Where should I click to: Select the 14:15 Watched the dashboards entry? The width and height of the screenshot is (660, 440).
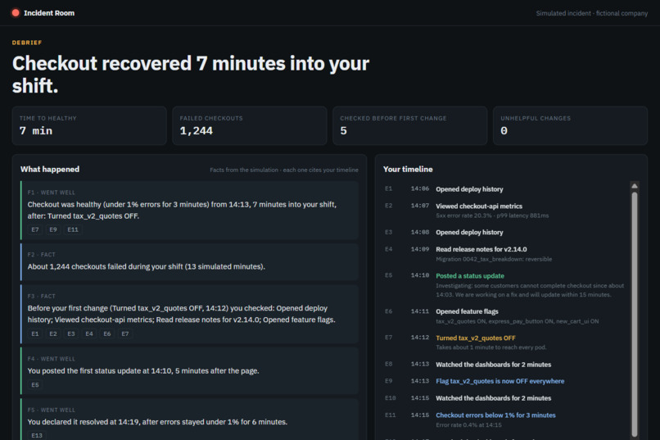pyautogui.click(x=505, y=398)
